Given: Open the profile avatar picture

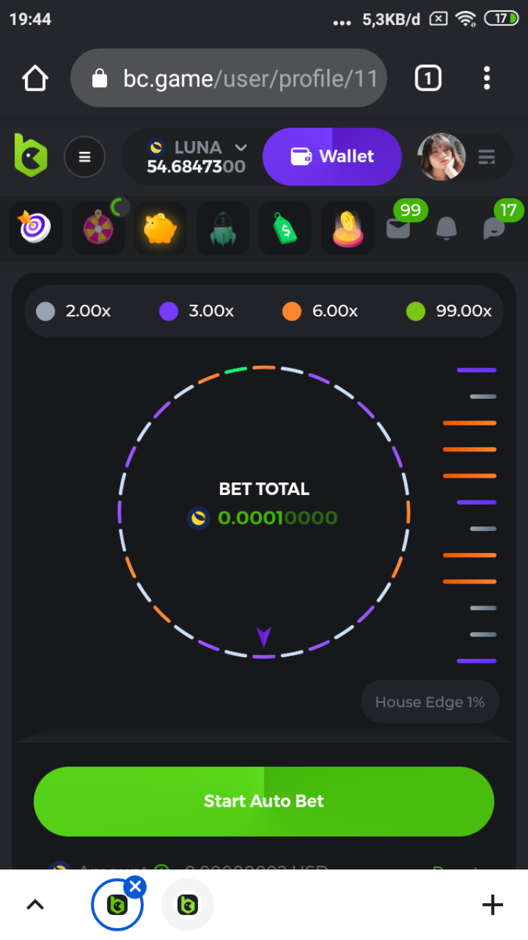Looking at the screenshot, I should click(x=441, y=157).
